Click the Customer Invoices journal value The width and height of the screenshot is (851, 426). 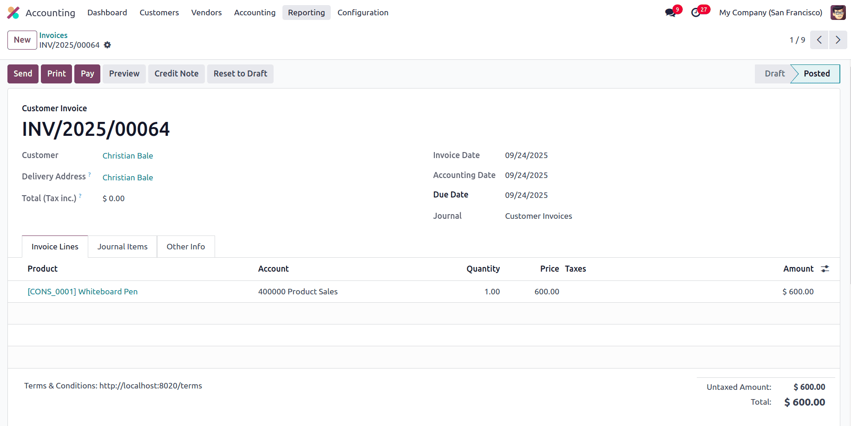click(x=538, y=216)
